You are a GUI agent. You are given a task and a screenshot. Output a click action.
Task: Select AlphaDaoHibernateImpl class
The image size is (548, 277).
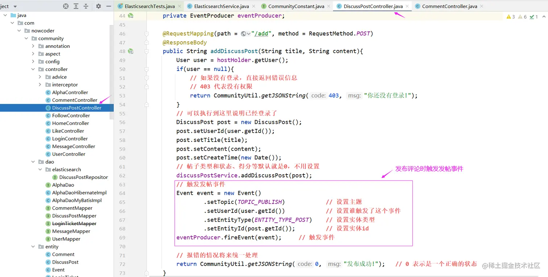pyautogui.click(x=79, y=193)
